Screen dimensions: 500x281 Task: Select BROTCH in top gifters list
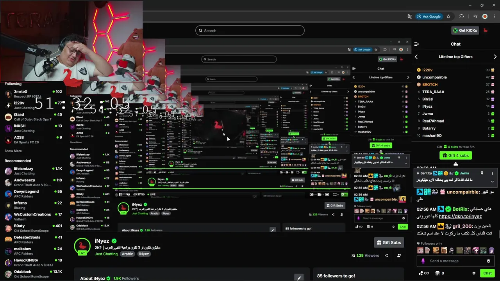[x=455, y=84]
